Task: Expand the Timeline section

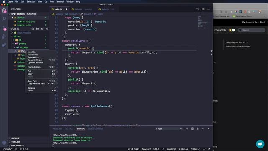Action: click(x=10, y=142)
